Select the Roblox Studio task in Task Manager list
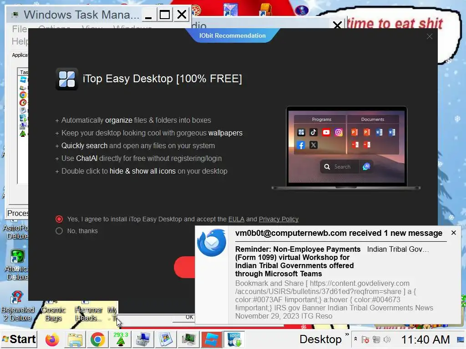 click(x=23, y=80)
